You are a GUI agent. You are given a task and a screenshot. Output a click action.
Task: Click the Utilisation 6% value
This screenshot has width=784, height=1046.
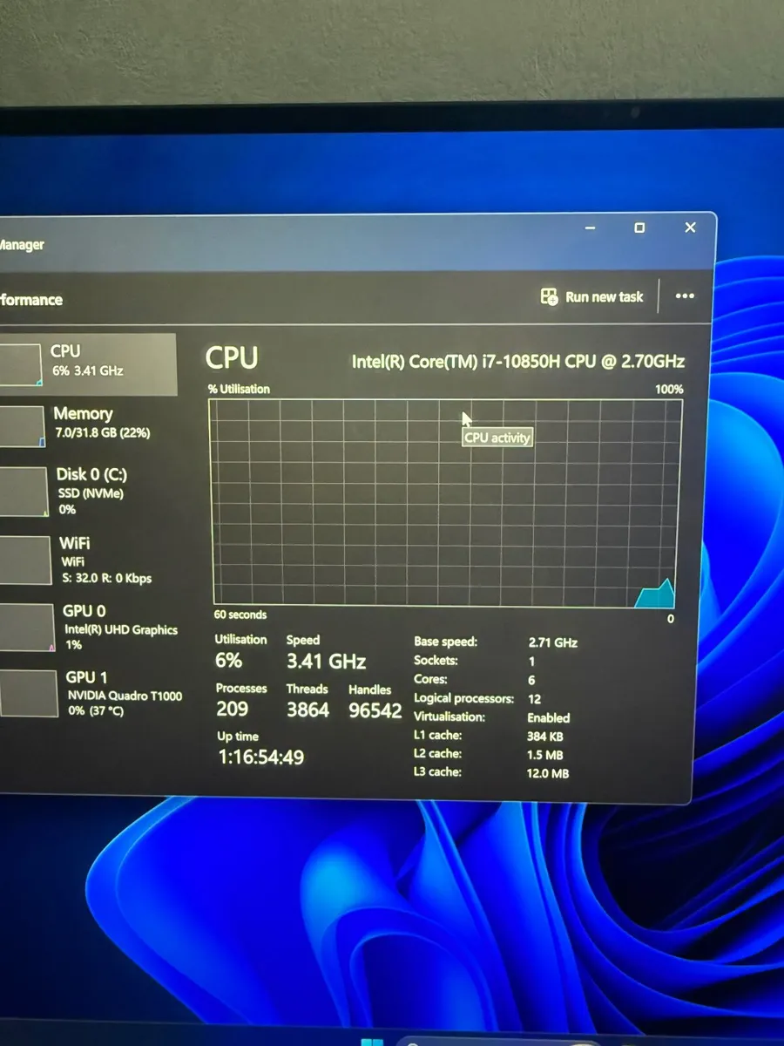tap(228, 661)
